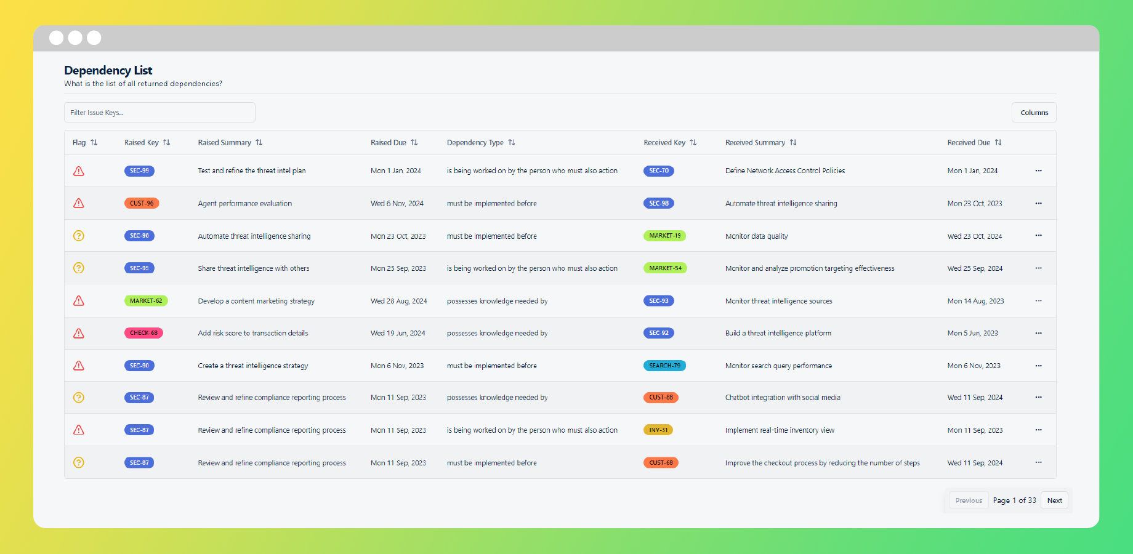Open row actions menu for CUST-88 row

click(1039, 397)
